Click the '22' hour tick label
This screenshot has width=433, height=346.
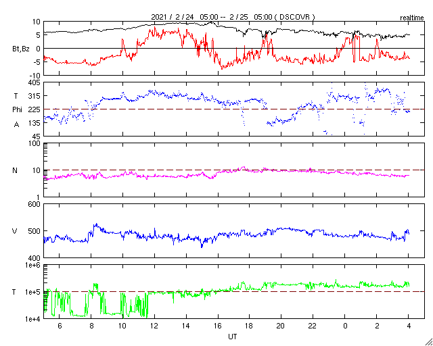coord(313,326)
